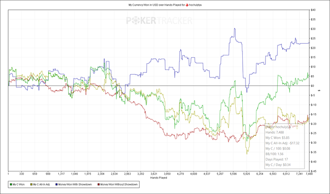Click the 'Hands Played' x-axis label
This screenshot has height=194, width=330.
[158, 178]
